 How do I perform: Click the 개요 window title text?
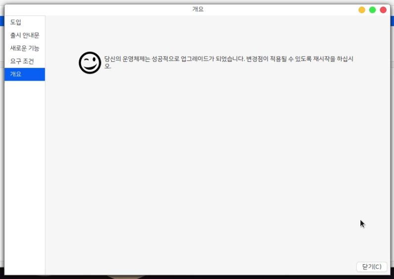(197, 9)
